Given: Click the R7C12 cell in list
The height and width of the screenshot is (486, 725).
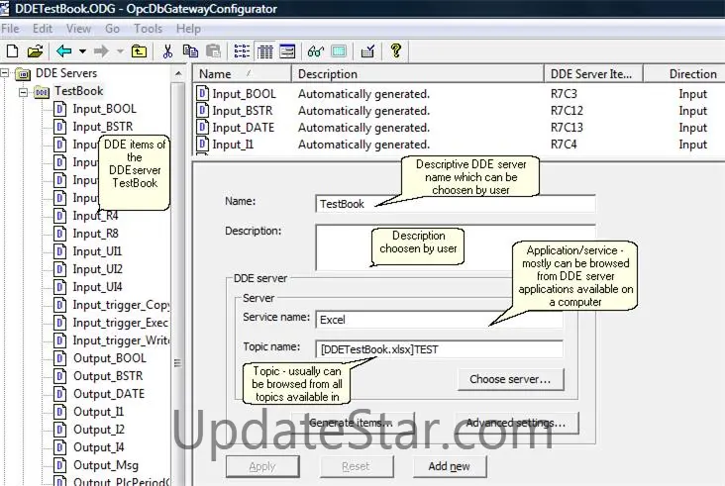Looking at the screenshot, I should coord(567,111).
